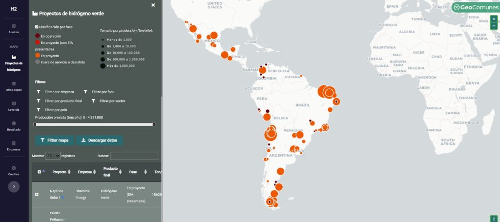Screen dimensions: 500x222
Task: Click blue dot beside Neptuno Solar I
Action: tap(62, 198)
